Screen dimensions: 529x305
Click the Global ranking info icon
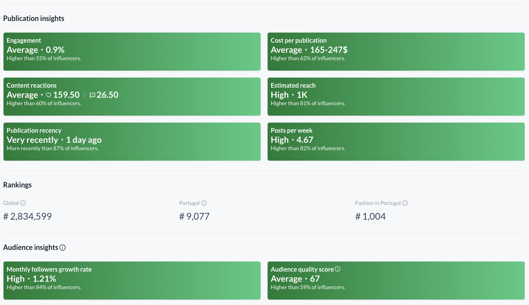[x=23, y=203]
